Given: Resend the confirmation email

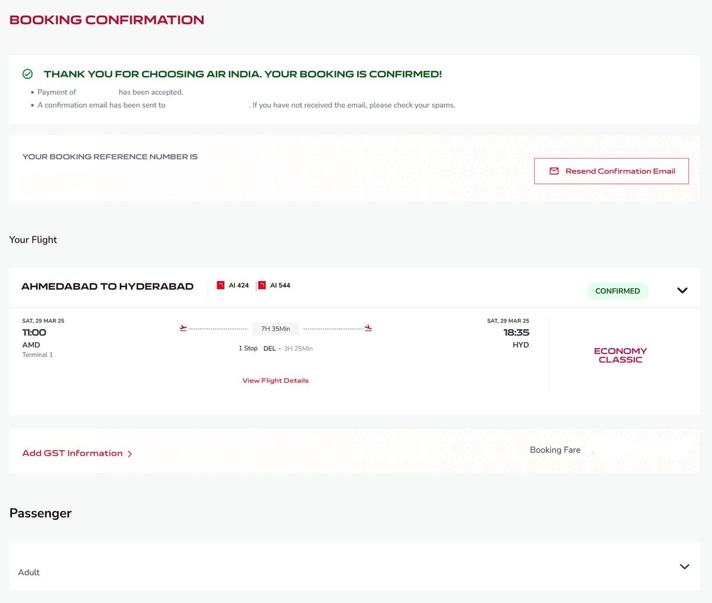Looking at the screenshot, I should click(x=611, y=171).
